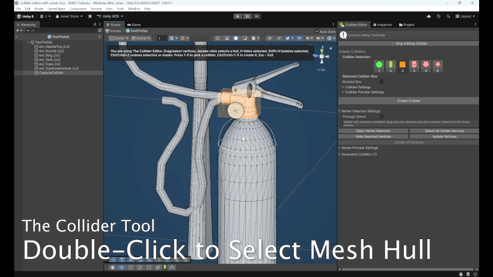Enable the Rotated Box checkbox
The height and width of the screenshot is (277, 493).
[x=381, y=82]
